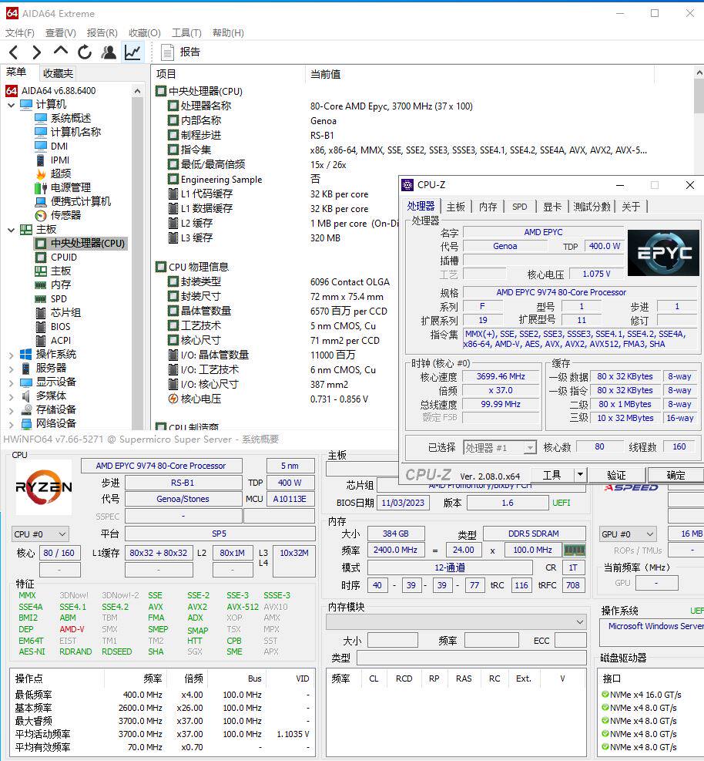The image size is (704, 761).
Task: Open the ACPI tree item
Action: (61, 341)
